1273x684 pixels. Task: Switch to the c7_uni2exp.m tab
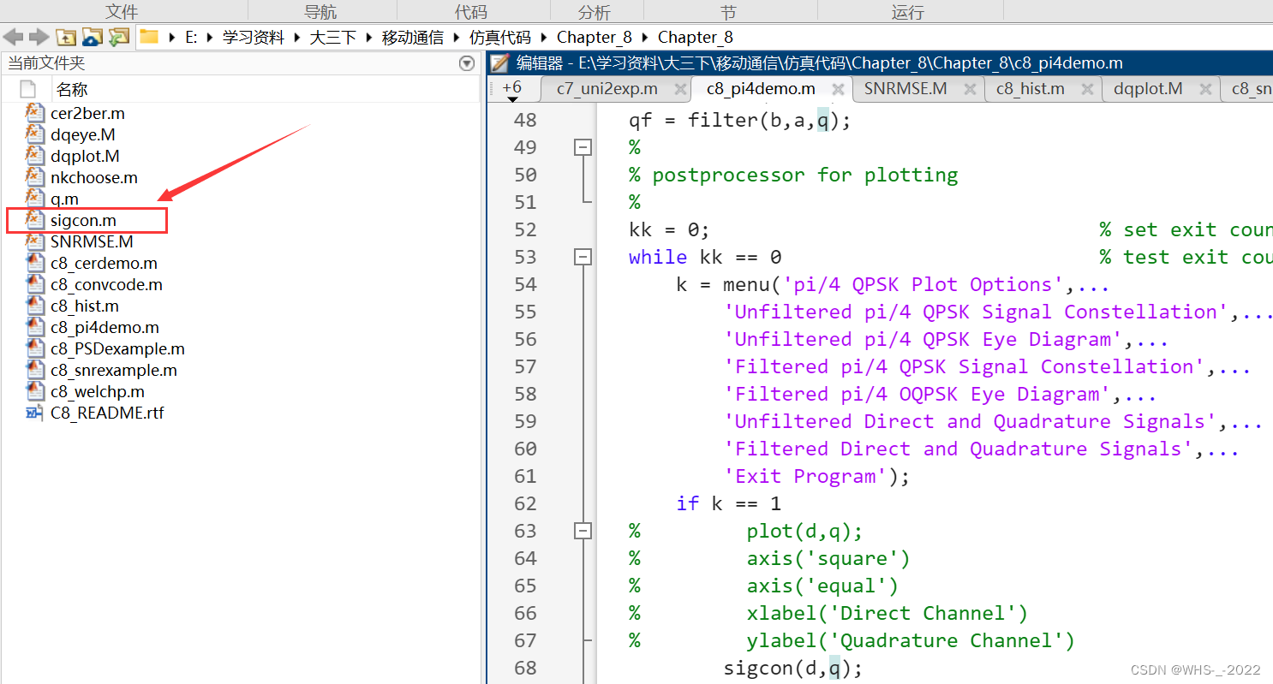tap(607, 89)
